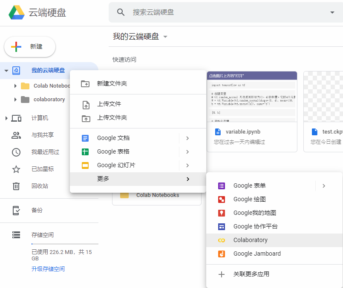Image resolution: width=343 pixels, height=288 pixels.
Task: Click the yellow Colab Notebooks folder icon
Action: [25, 86]
